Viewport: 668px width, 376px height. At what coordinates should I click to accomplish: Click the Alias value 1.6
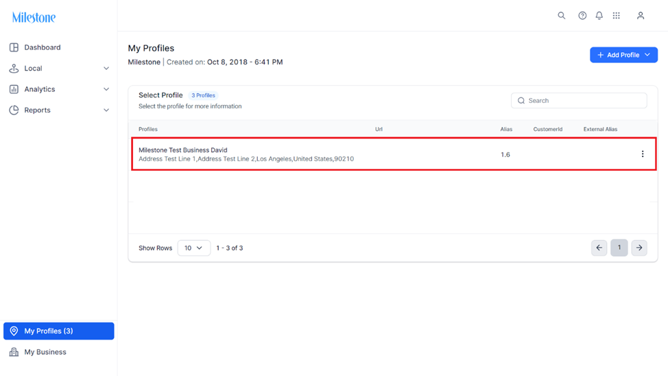click(505, 155)
